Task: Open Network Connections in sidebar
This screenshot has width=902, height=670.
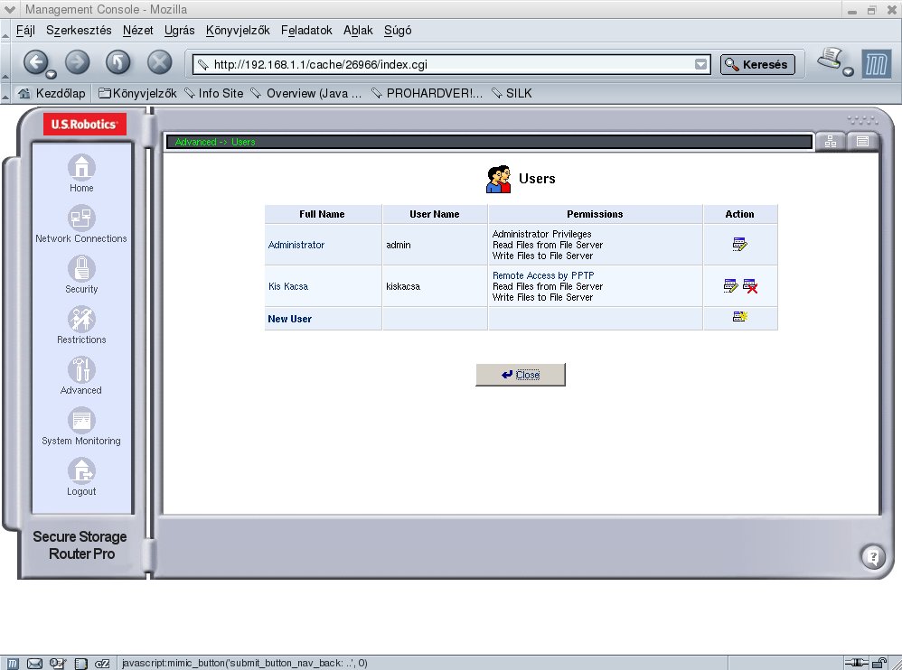Action: point(81,219)
